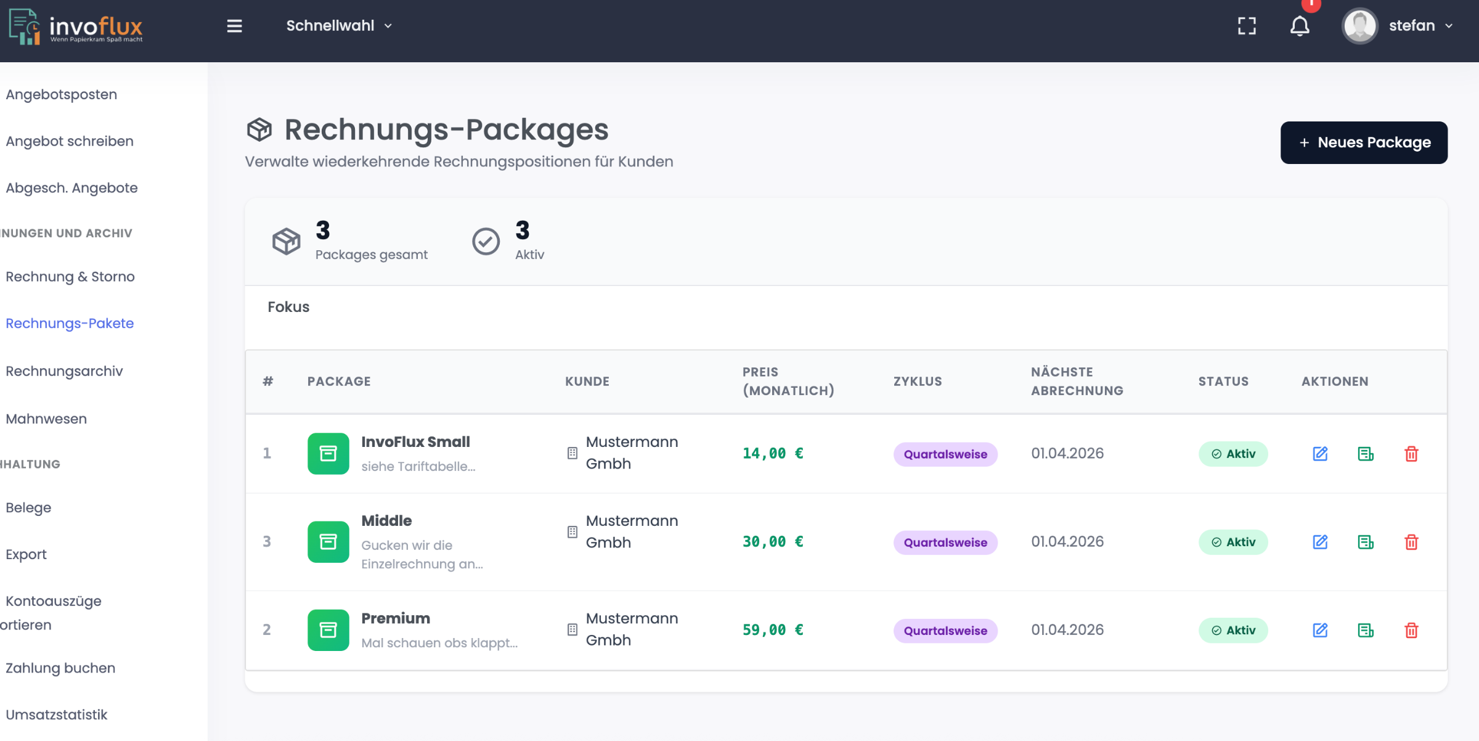
Task: Click the hamburger menu icon
Action: pos(234,26)
